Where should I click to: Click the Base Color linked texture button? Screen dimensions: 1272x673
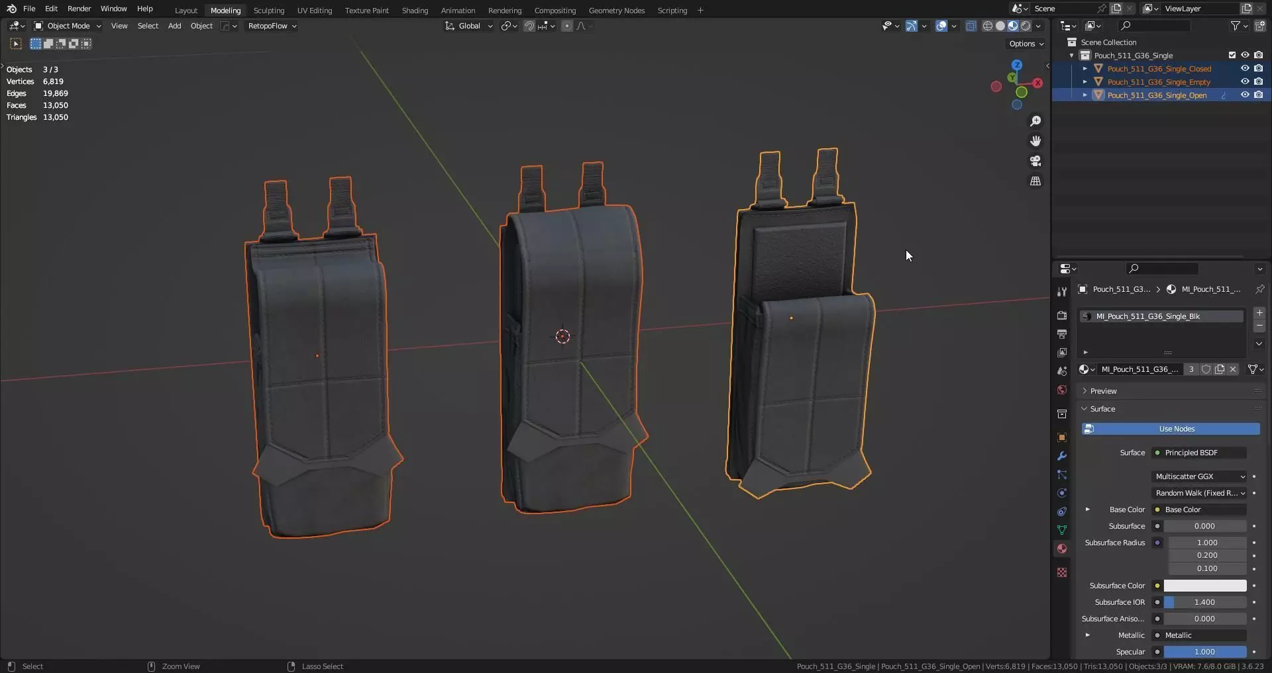point(1199,510)
